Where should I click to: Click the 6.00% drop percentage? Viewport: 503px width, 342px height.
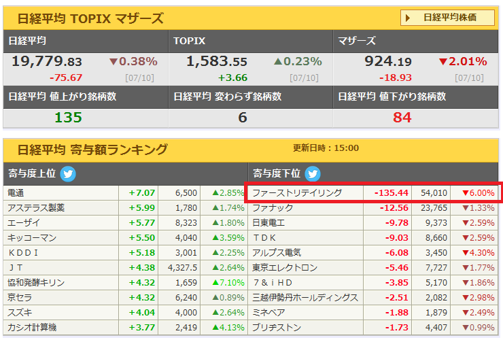(479, 193)
